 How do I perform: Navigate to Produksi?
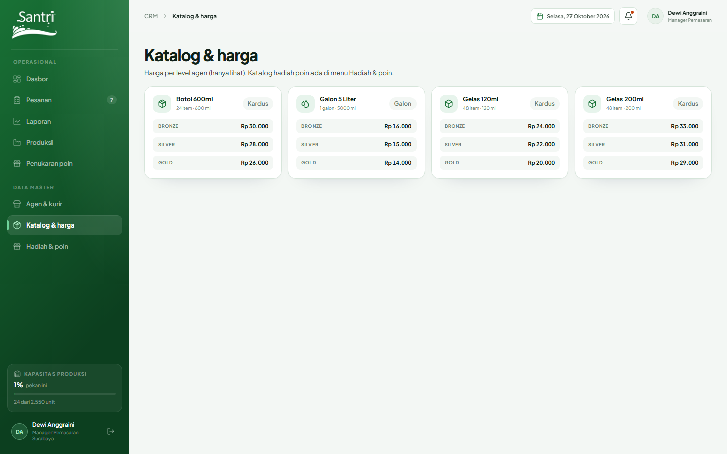(65, 143)
